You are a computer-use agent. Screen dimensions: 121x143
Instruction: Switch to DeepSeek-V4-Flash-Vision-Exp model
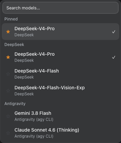tap(61, 91)
